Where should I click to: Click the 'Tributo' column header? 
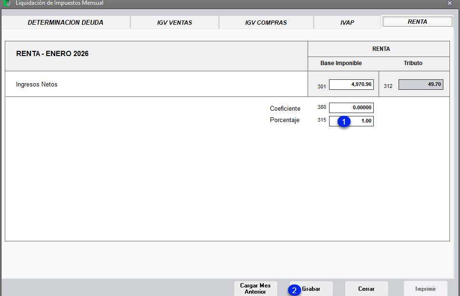coord(413,63)
